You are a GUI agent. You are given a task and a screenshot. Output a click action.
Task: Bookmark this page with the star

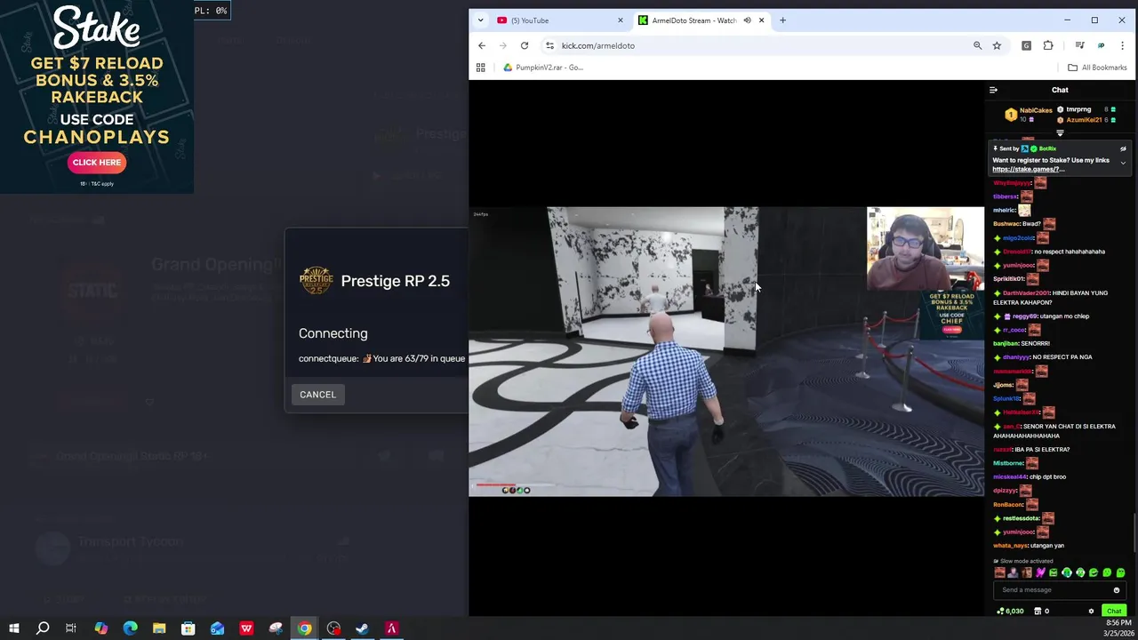pyautogui.click(x=997, y=45)
